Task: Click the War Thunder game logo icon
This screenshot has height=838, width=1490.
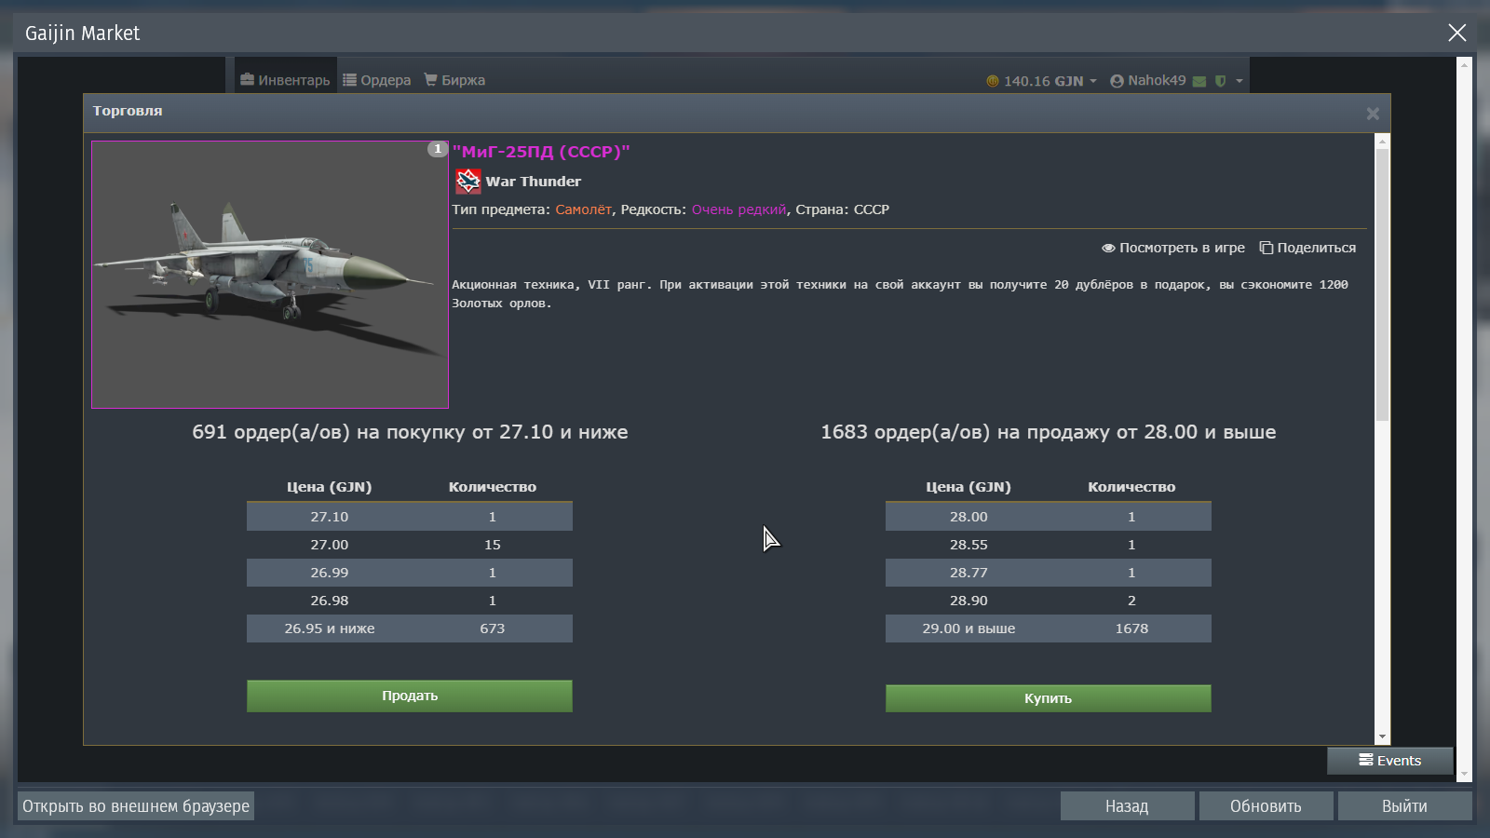Action: (x=467, y=182)
